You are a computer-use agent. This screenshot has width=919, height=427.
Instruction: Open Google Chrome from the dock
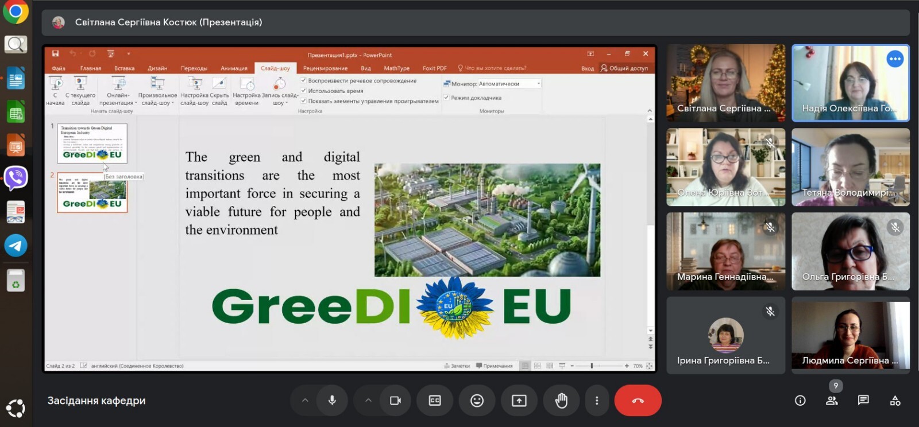(x=16, y=11)
